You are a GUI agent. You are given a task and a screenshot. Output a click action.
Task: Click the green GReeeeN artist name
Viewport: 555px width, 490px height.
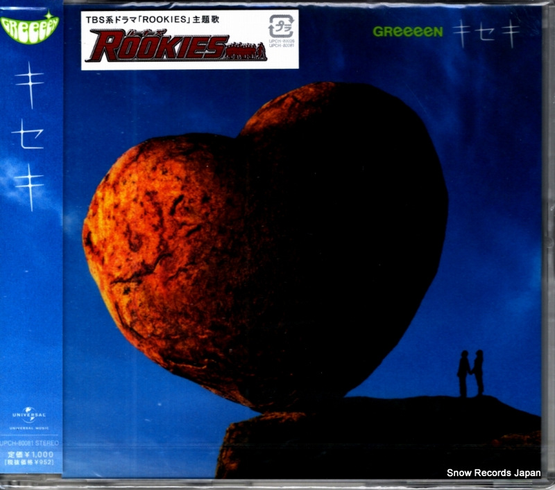pyautogui.click(x=408, y=32)
